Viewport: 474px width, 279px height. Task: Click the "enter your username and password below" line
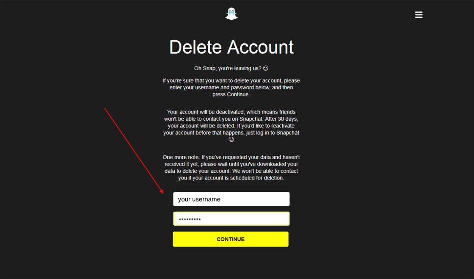tap(231, 88)
